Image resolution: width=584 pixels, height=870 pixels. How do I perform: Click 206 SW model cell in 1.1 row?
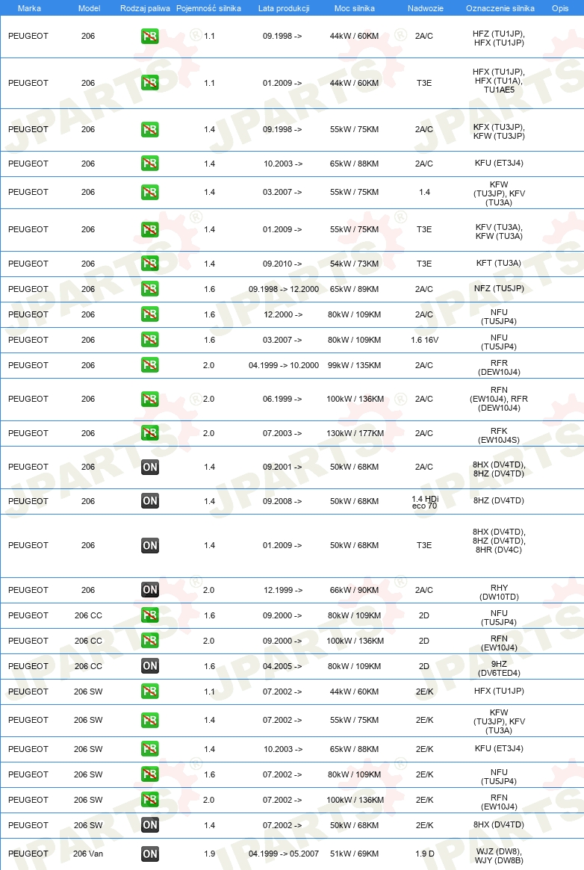(x=88, y=692)
